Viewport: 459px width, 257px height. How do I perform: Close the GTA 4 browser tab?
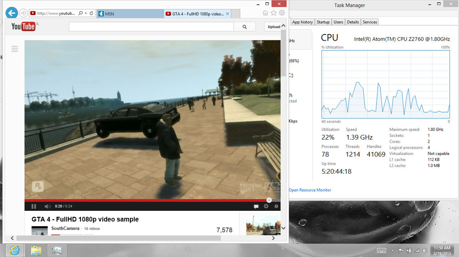point(227,14)
